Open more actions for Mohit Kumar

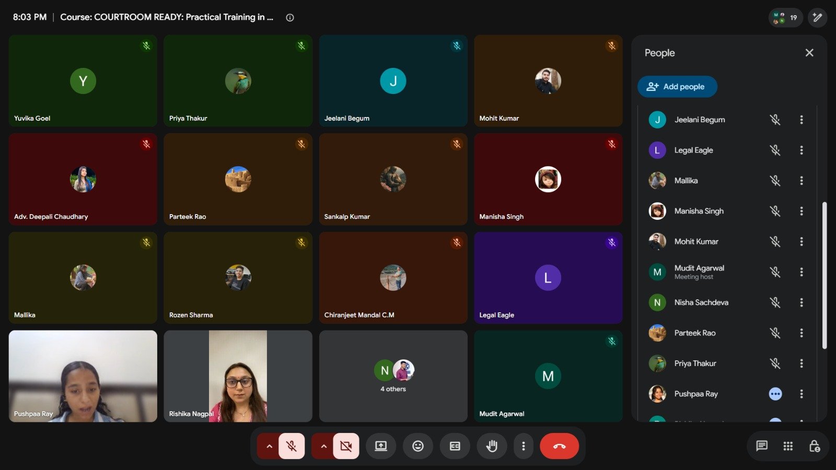click(x=801, y=241)
